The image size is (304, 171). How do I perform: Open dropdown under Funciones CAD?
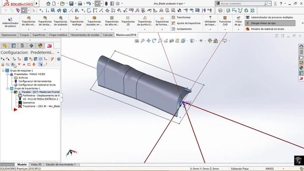pyautogui.click(x=225, y=29)
